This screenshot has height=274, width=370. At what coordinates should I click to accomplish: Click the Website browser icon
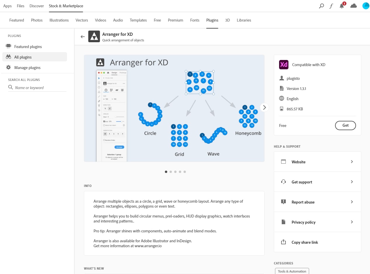pos(283,162)
